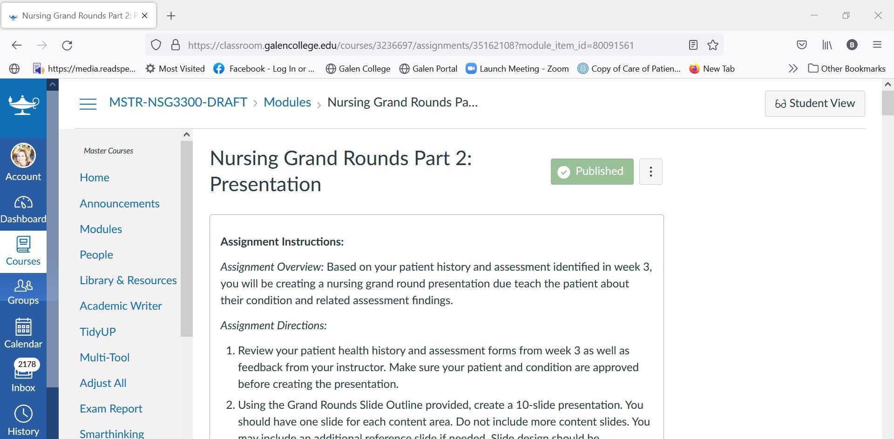Enable Reader View for this page
The height and width of the screenshot is (439, 894).
coord(692,45)
